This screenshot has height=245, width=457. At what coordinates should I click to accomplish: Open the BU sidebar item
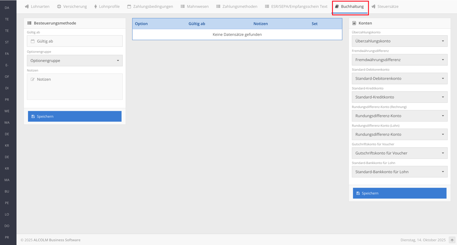[7, 191]
